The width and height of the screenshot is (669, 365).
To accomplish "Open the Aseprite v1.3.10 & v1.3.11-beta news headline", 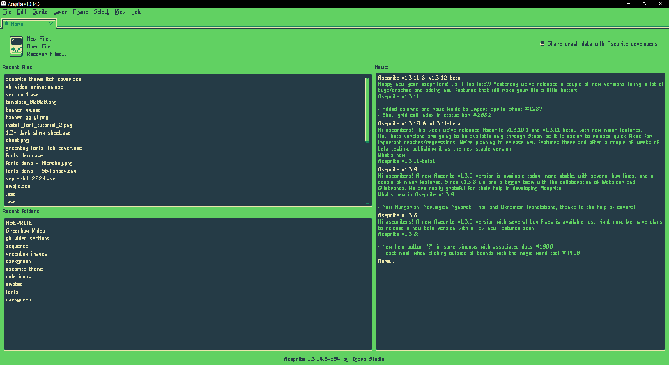I will [x=419, y=124].
